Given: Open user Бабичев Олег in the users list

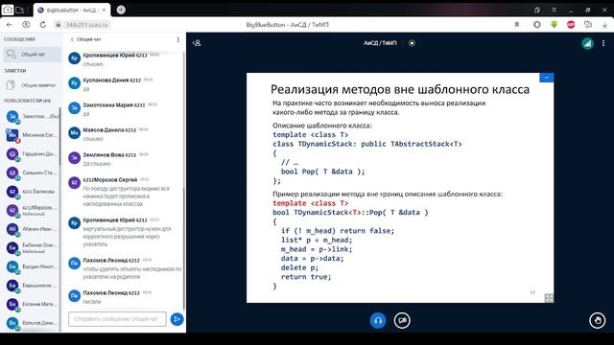Looking at the screenshot, I should pos(32,247).
